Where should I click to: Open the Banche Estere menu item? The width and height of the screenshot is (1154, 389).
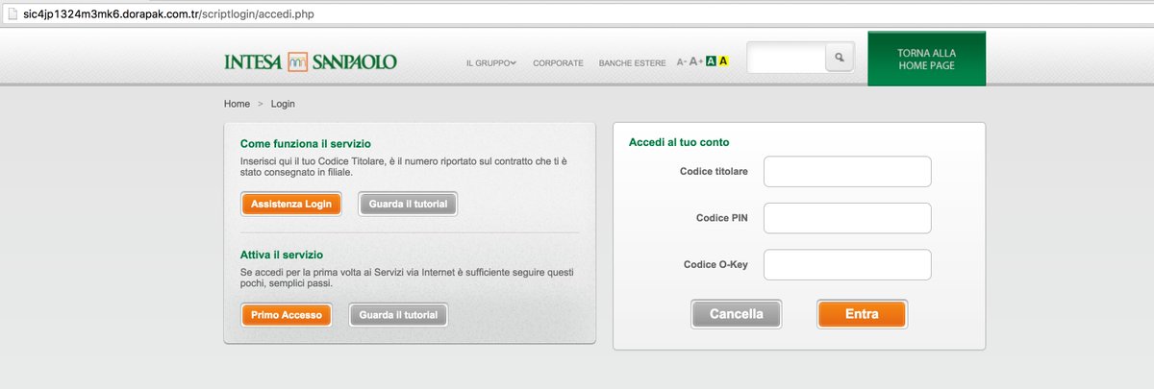tap(632, 62)
